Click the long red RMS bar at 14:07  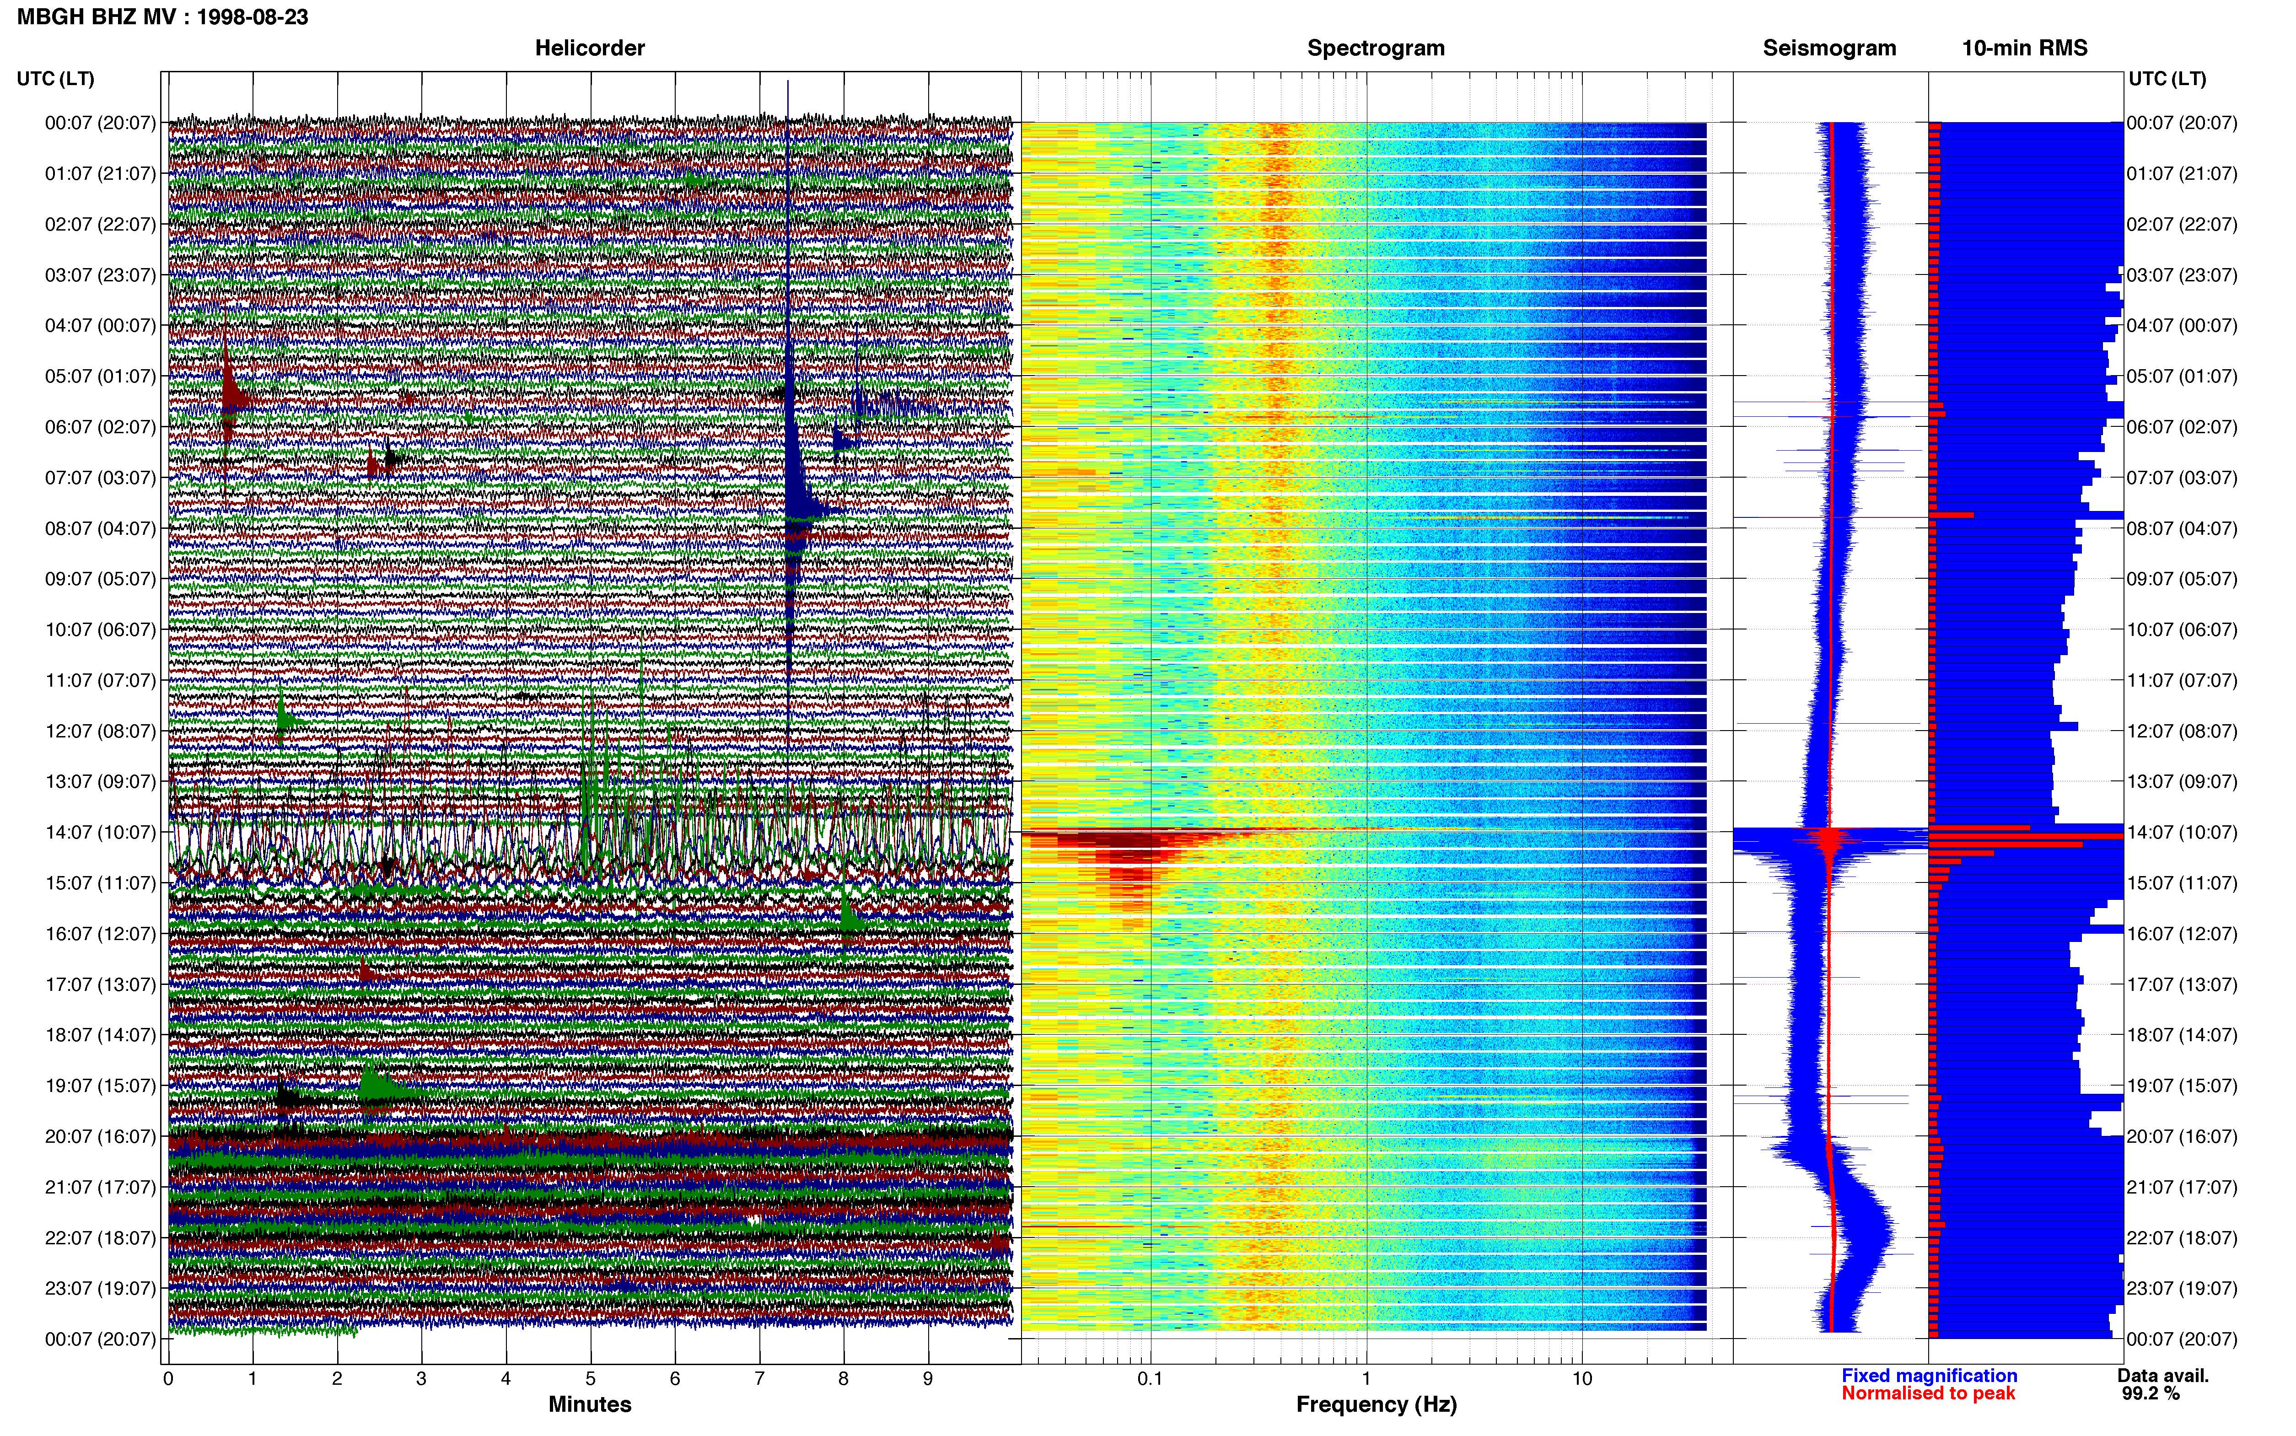(2027, 837)
